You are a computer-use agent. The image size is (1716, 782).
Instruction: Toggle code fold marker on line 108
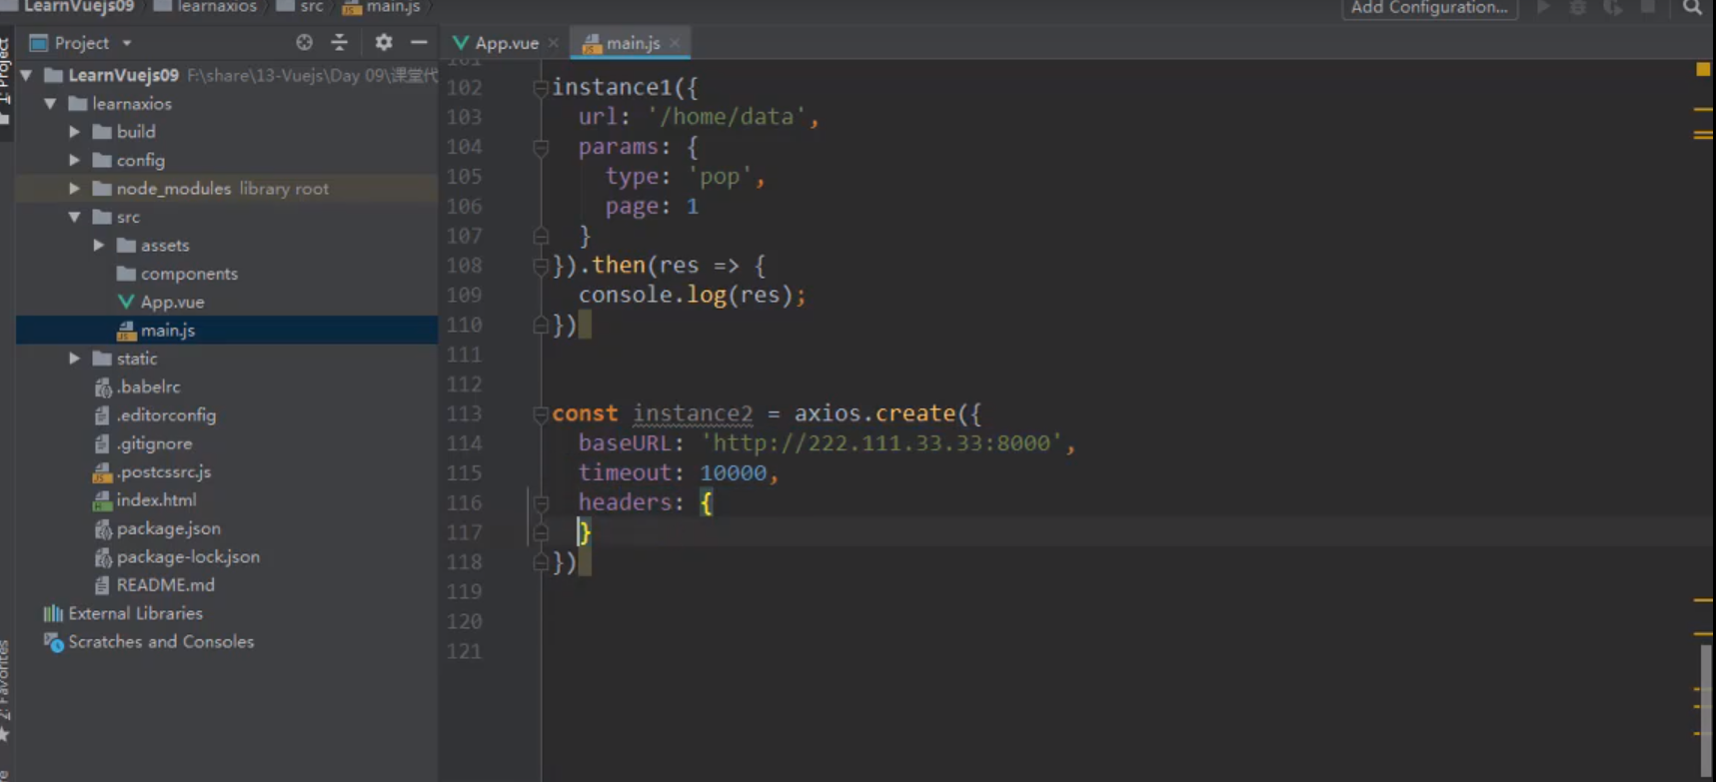pyautogui.click(x=541, y=266)
